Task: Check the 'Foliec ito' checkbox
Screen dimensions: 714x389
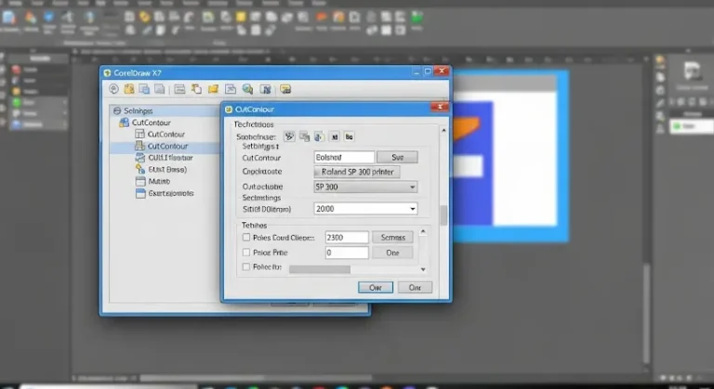Action: pyautogui.click(x=246, y=266)
